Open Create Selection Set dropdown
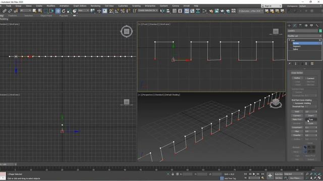323x181 pixels. 148,11
